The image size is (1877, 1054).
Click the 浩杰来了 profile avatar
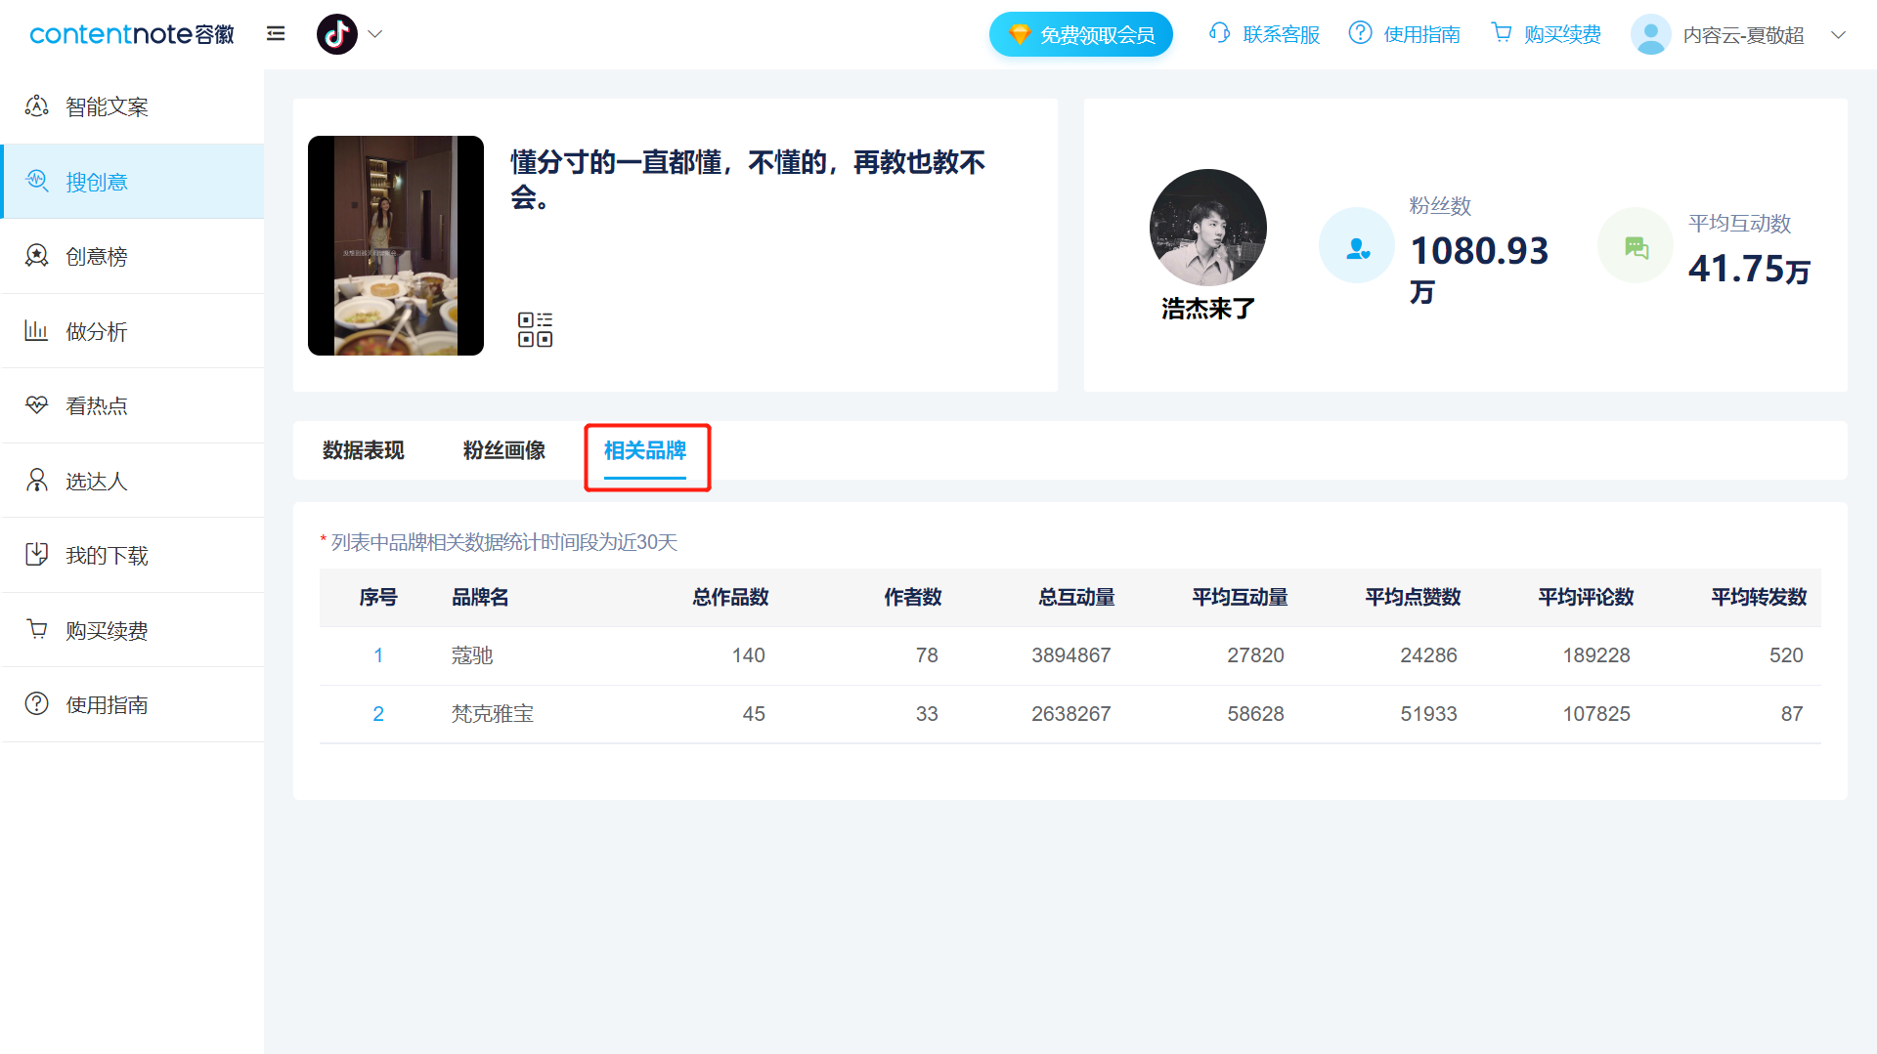point(1208,228)
